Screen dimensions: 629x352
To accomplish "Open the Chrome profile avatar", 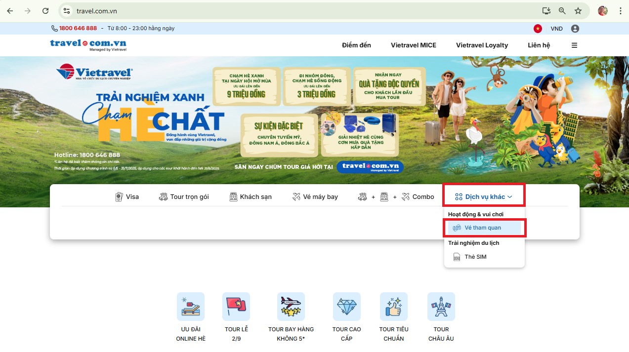I will click(602, 11).
